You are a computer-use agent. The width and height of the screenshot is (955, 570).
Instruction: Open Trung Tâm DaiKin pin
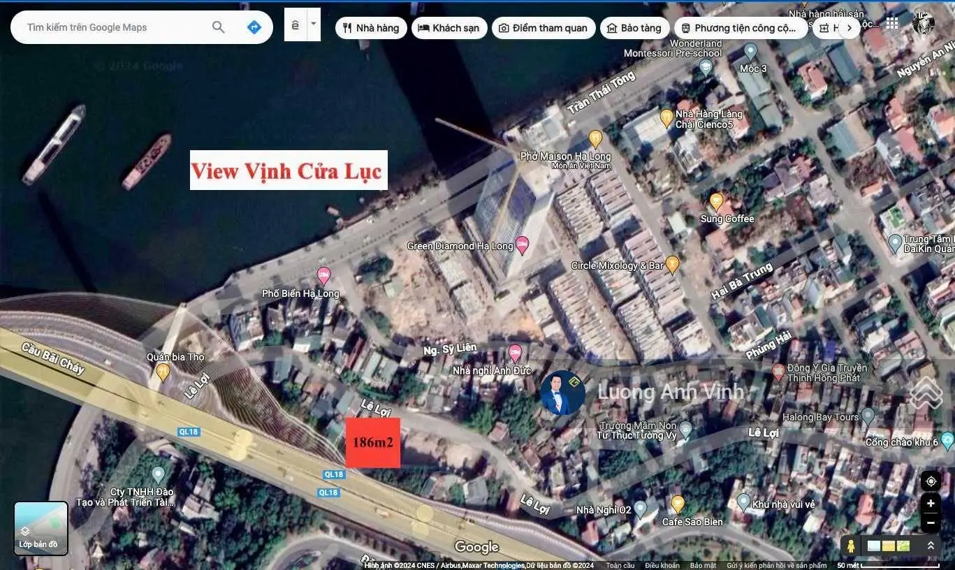point(895,243)
